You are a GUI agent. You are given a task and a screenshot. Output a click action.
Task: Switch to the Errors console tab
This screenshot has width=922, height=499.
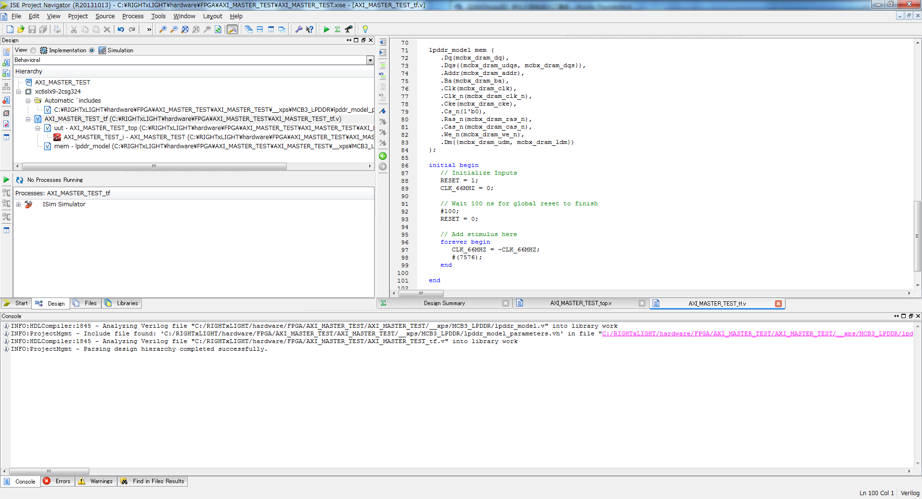tap(58, 481)
